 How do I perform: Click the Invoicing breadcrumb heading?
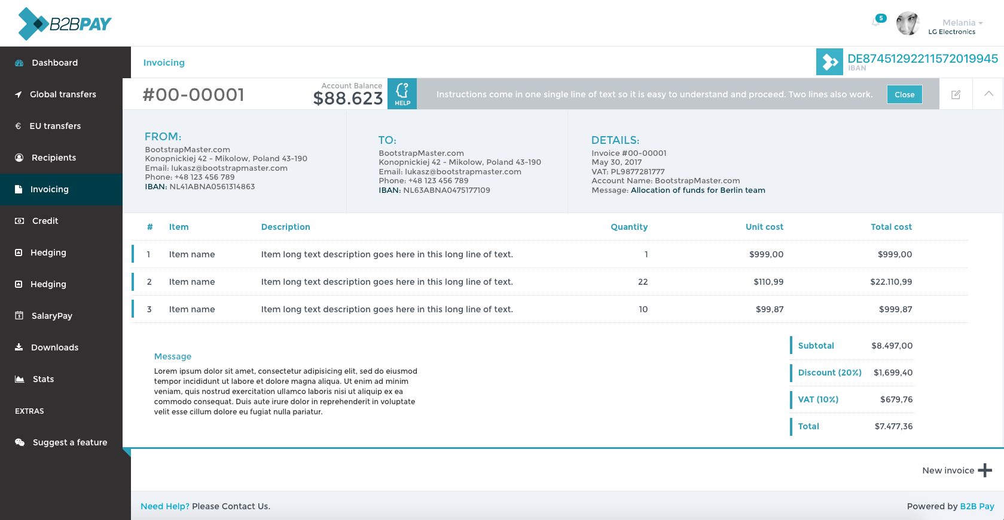(x=164, y=63)
